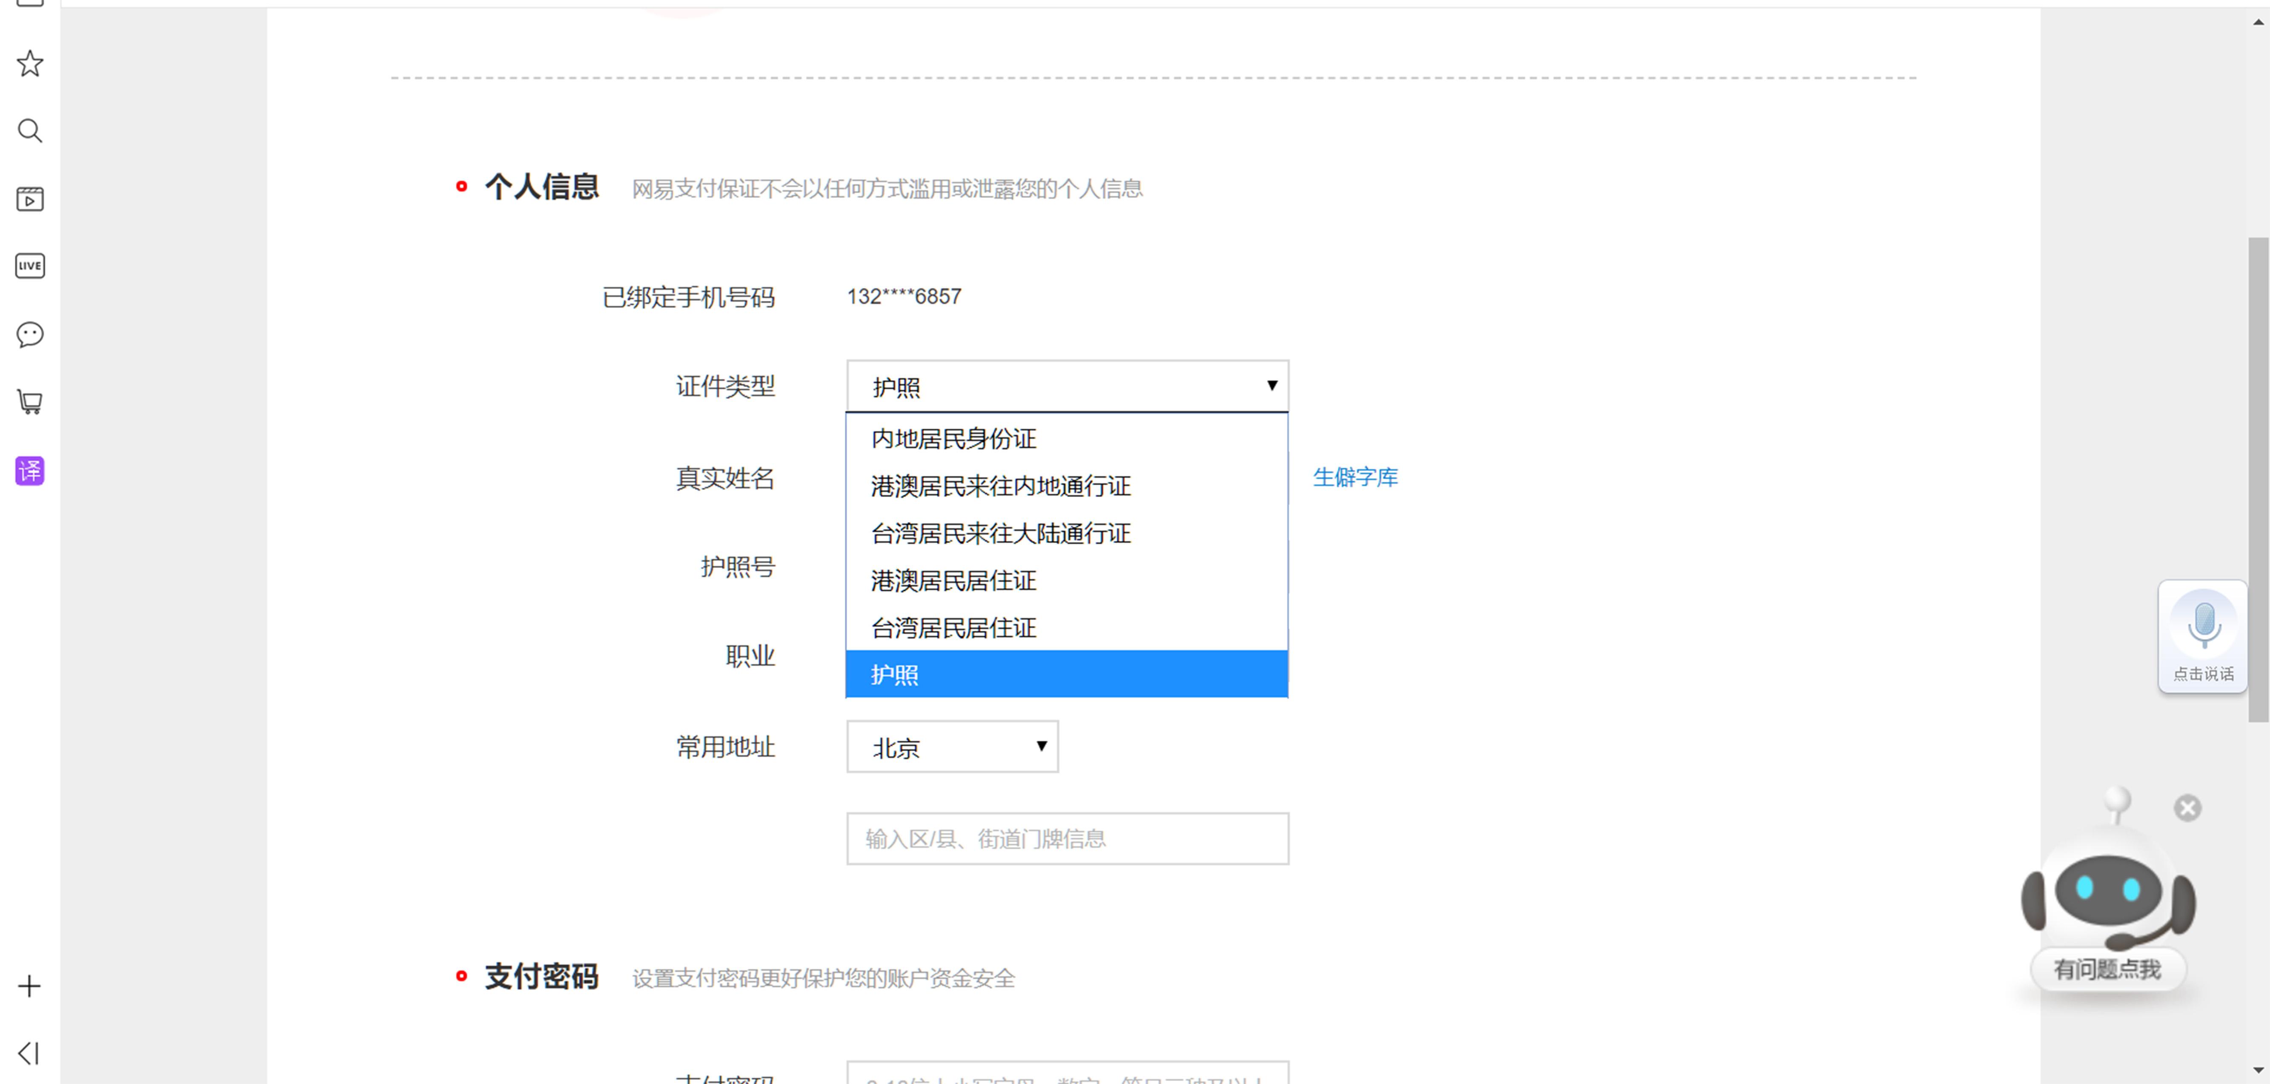This screenshot has height=1084, width=2270.
Task: Close the robot assistant widget
Action: [x=2186, y=808]
